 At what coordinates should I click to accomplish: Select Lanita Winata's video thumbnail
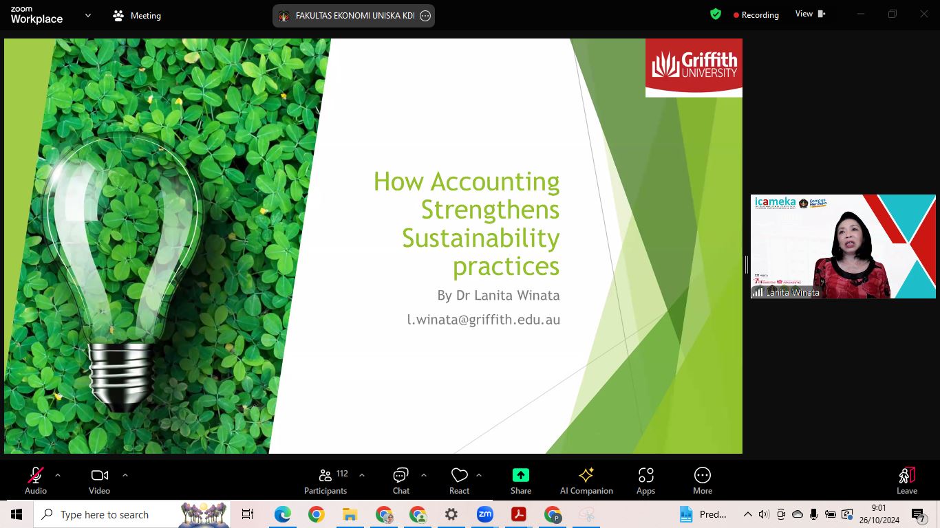point(842,246)
